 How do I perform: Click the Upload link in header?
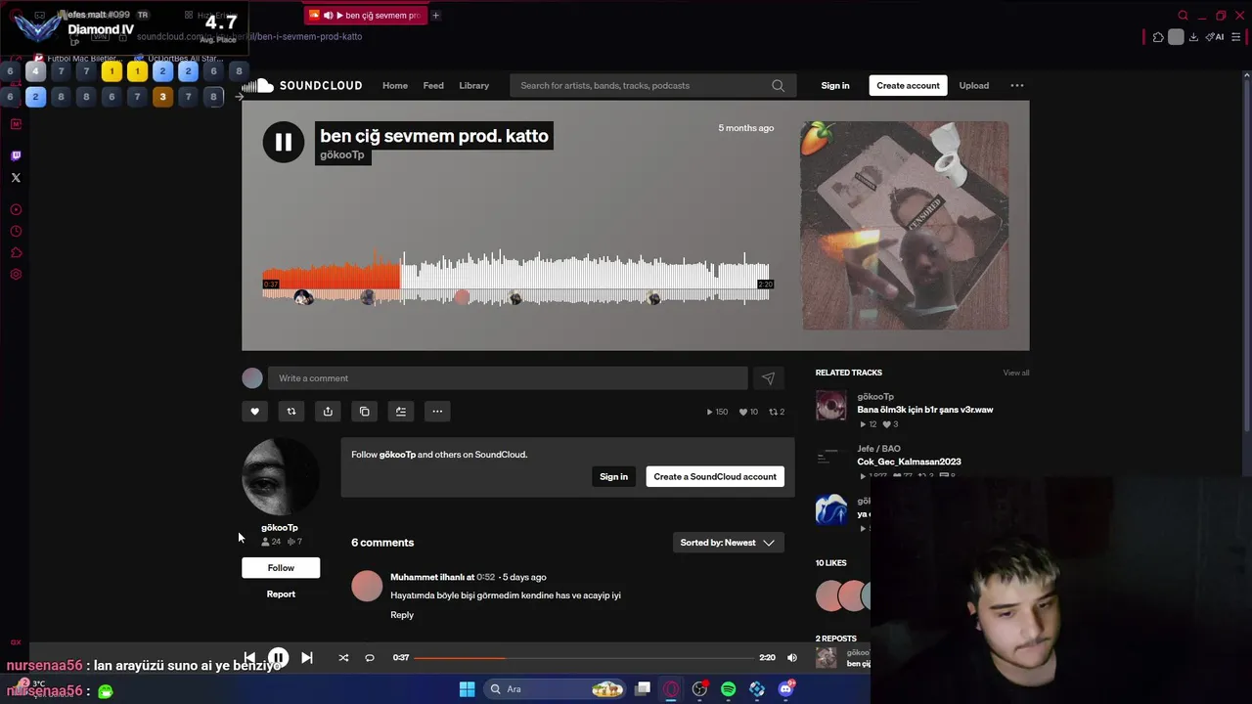(974, 86)
